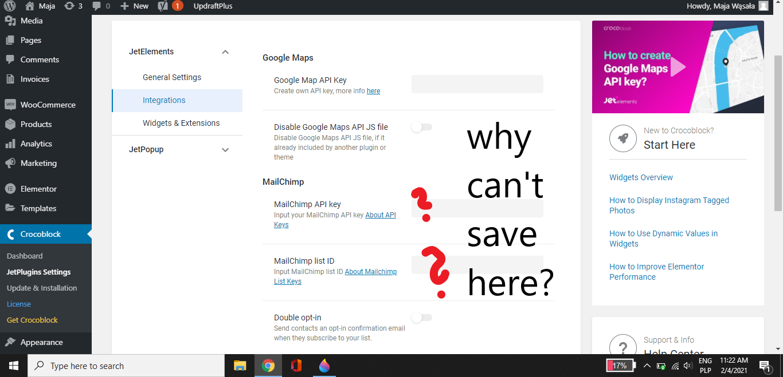Viewport: 783px width, 377px height.
Task: Click the battery 17% indicator
Action: [x=621, y=366]
